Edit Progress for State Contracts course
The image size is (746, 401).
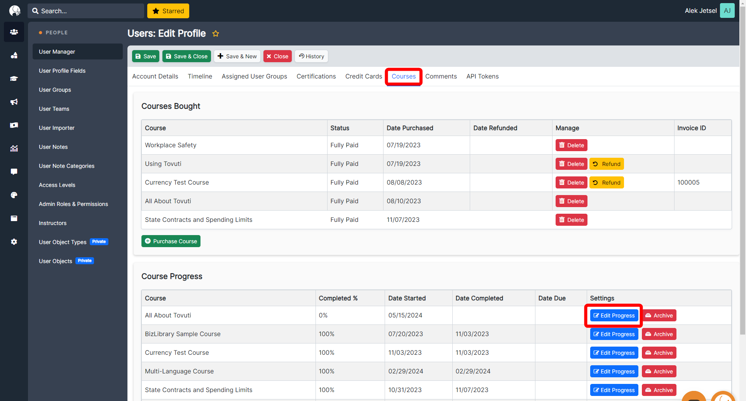614,390
